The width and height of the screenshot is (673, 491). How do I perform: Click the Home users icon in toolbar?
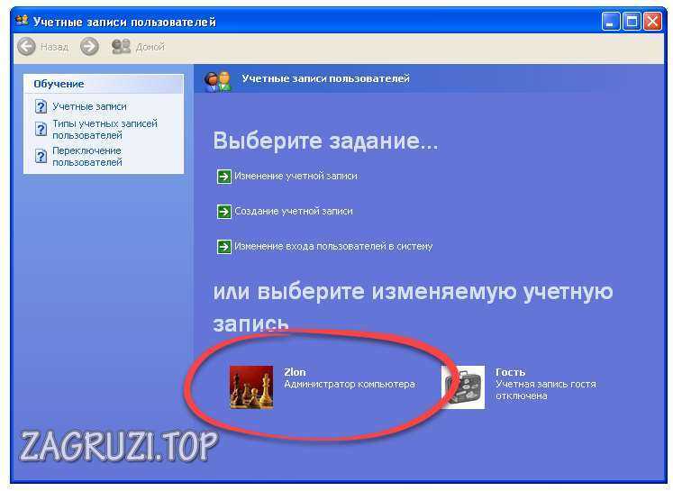pyautogui.click(x=121, y=46)
